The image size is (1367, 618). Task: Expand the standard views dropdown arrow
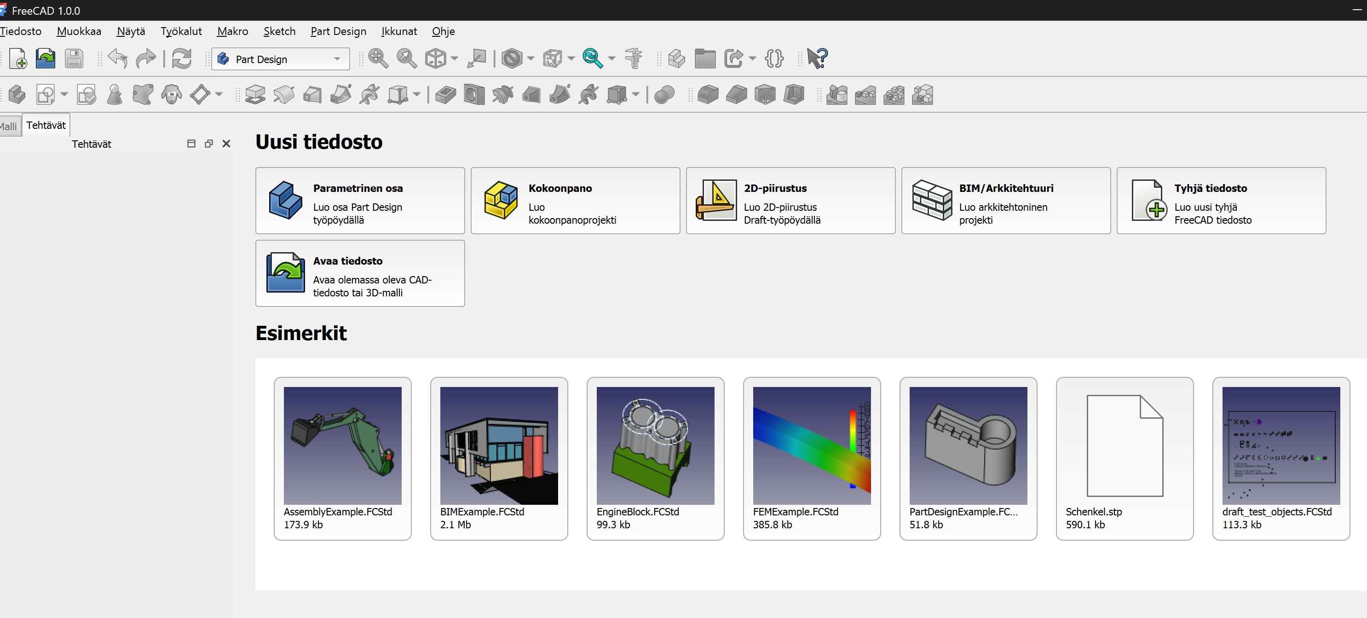click(x=455, y=58)
